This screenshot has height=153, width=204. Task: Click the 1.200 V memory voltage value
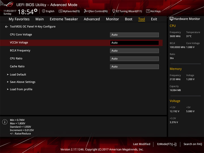click(x=190, y=79)
